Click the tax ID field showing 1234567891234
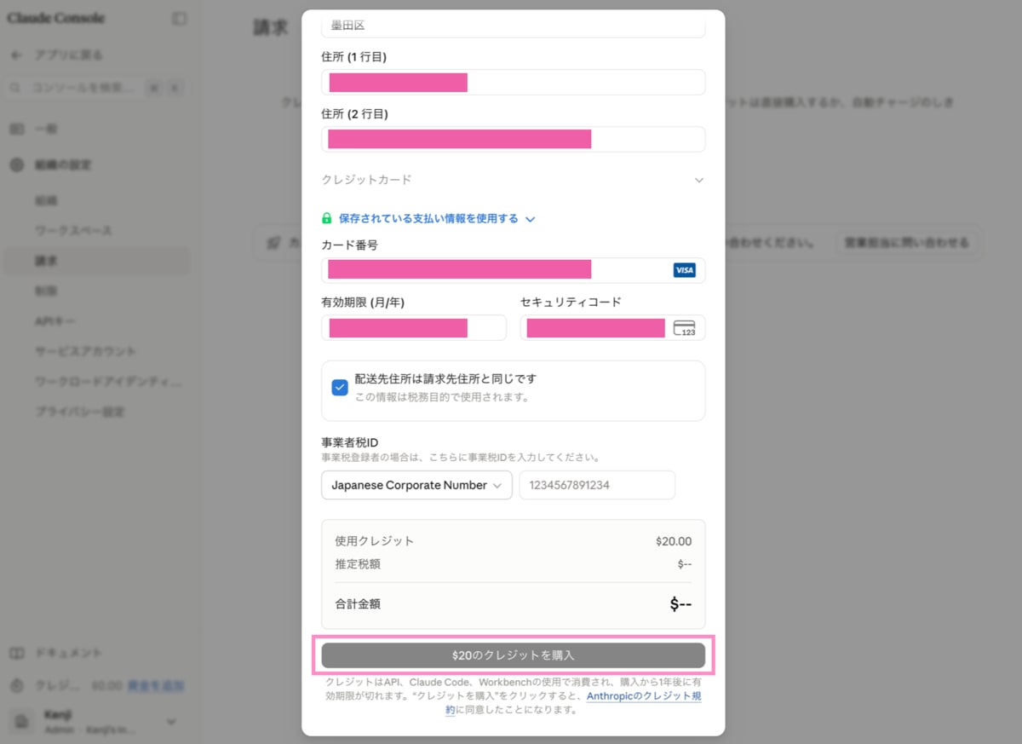This screenshot has width=1022, height=744. (597, 485)
